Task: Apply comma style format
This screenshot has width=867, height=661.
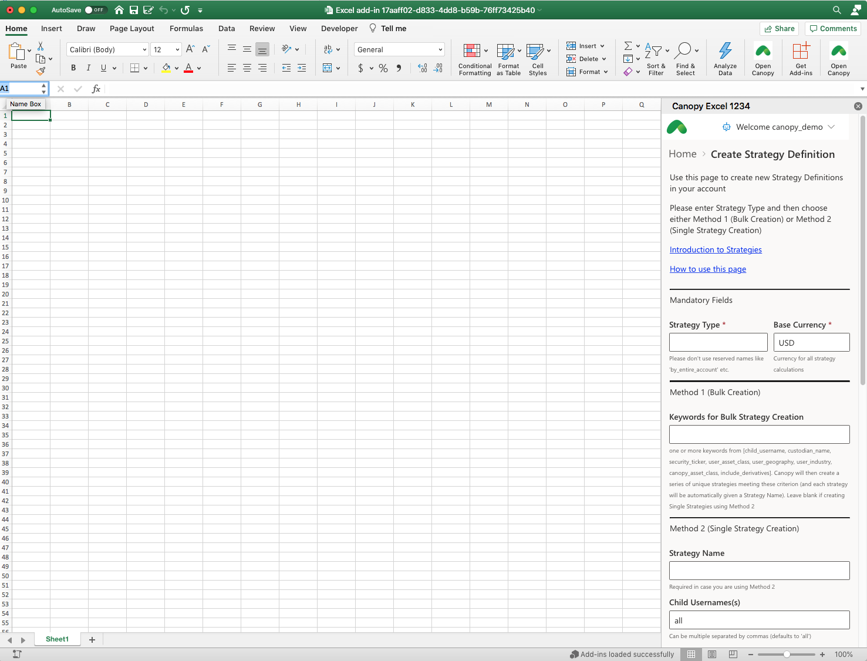Action: (399, 68)
